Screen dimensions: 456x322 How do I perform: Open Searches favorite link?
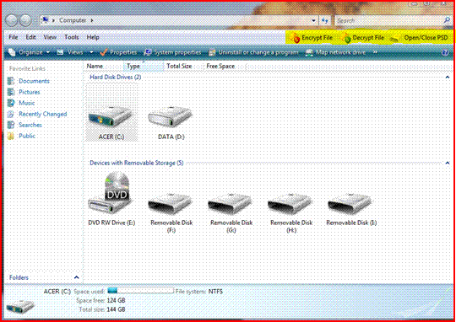point(30,125)
